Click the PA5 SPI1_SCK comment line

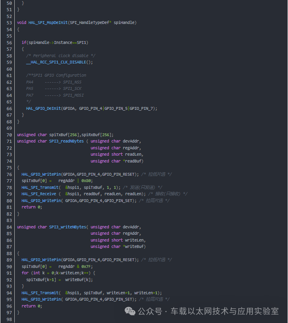pos(54,89)
